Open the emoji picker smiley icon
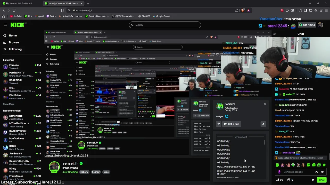330x185 pixels. (x=323, y=172)
